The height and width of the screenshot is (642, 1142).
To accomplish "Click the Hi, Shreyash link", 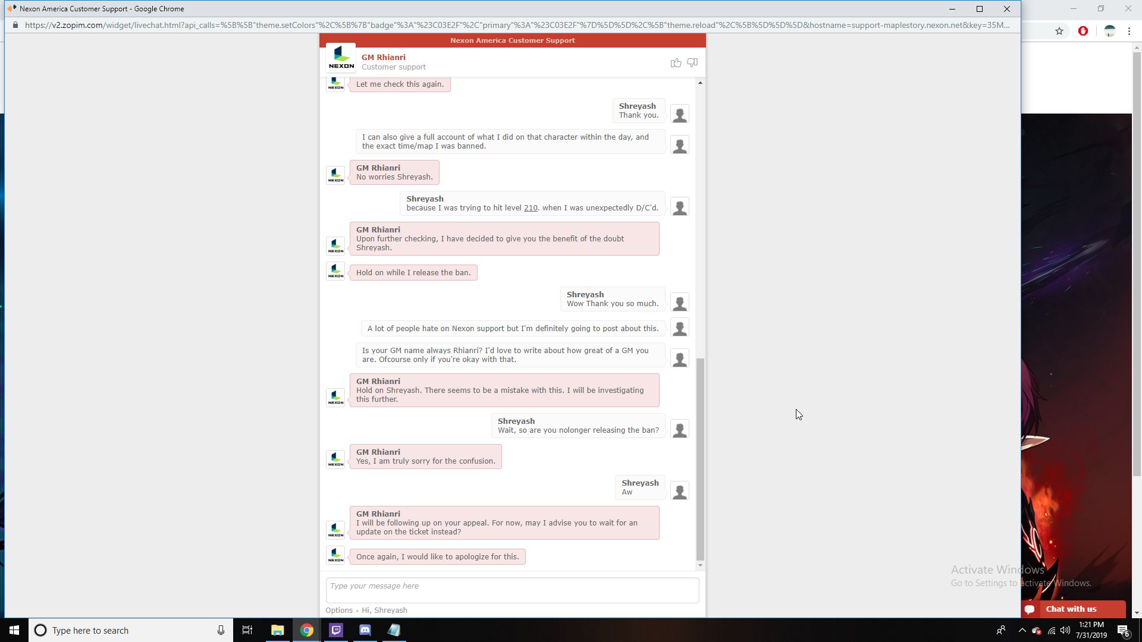I will click(x=384, y=610).
